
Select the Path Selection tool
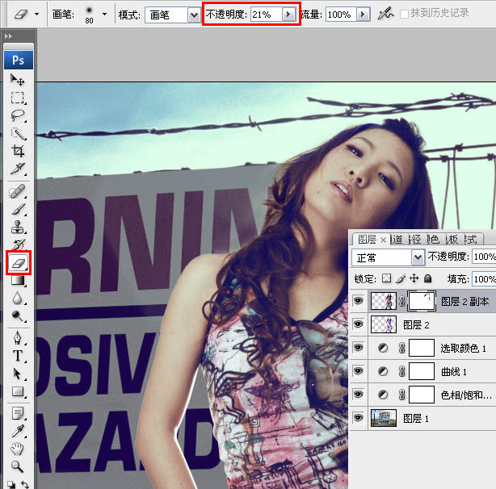[18, 374]
